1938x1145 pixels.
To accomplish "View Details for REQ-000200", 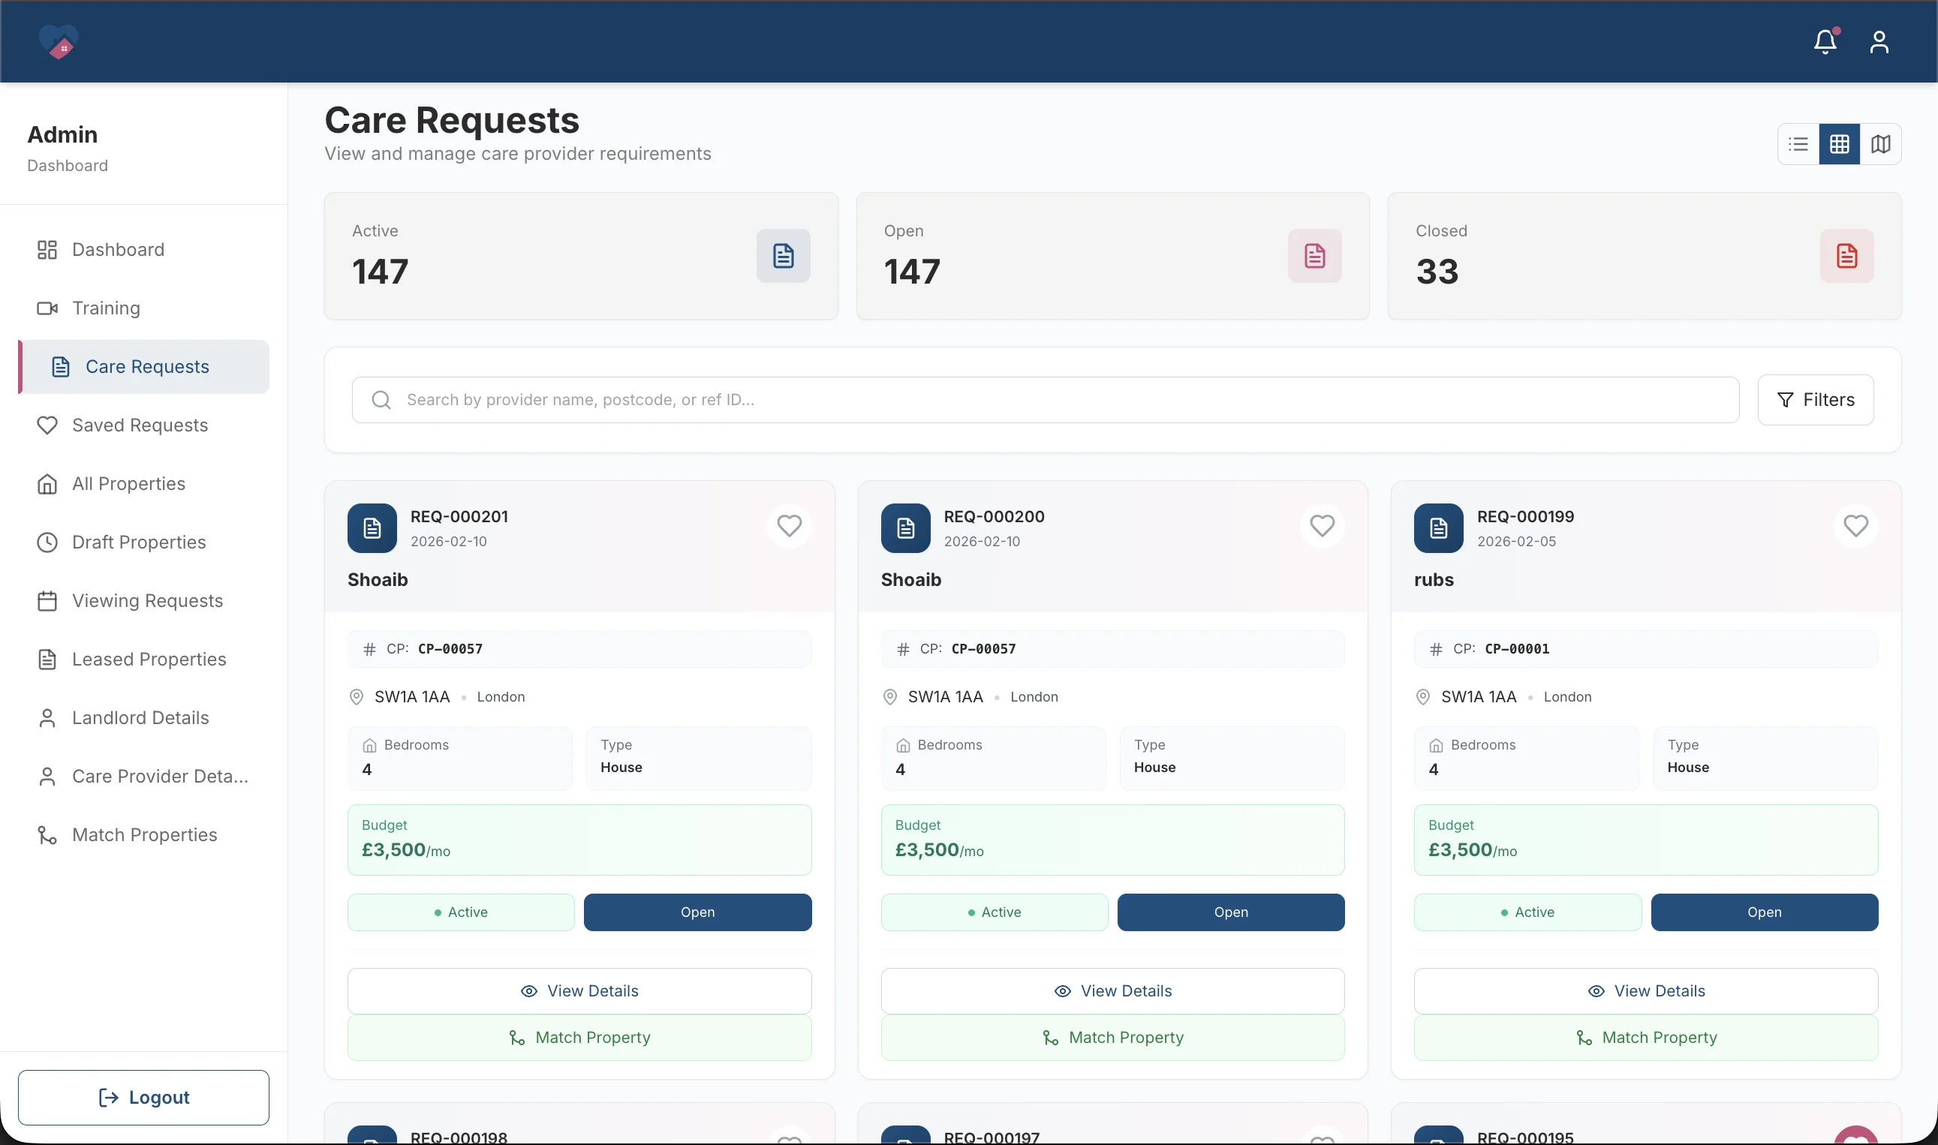I will coord(1112,990).
